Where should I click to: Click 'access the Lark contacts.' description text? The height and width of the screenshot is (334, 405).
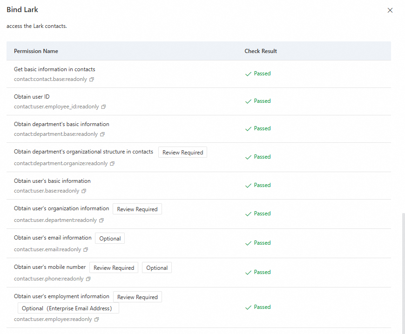[37, 26]
